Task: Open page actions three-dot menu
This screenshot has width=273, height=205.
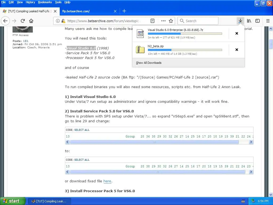Action: click(163, 21)
